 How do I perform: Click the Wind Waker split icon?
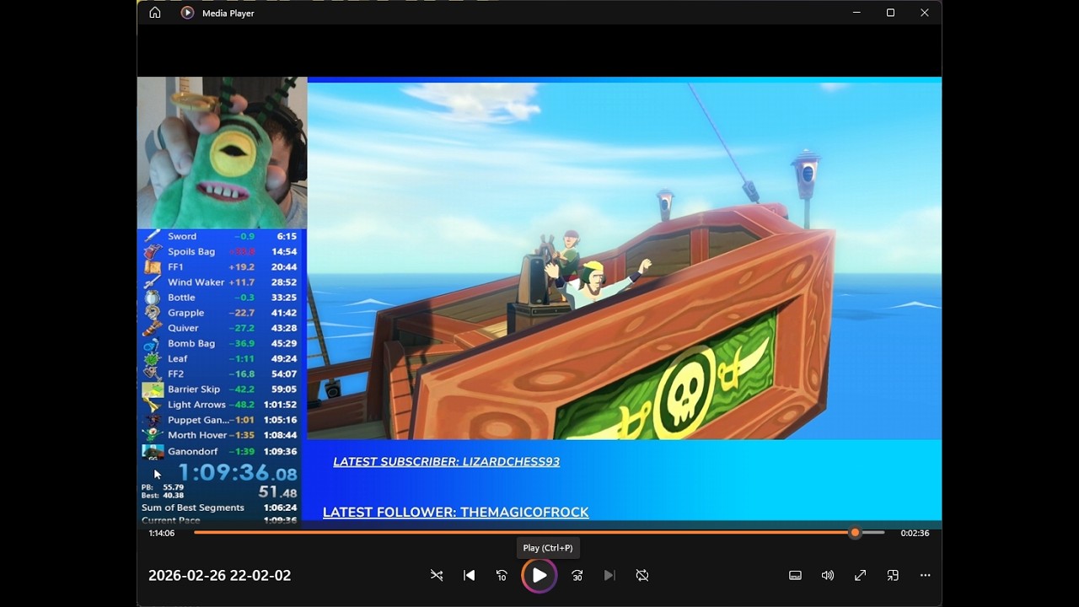153,282
